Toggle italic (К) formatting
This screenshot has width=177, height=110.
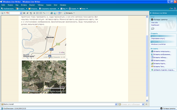27,13
